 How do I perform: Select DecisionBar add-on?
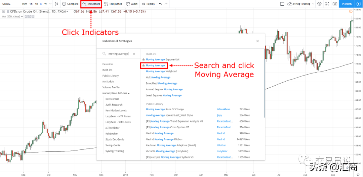coord(112,99)
